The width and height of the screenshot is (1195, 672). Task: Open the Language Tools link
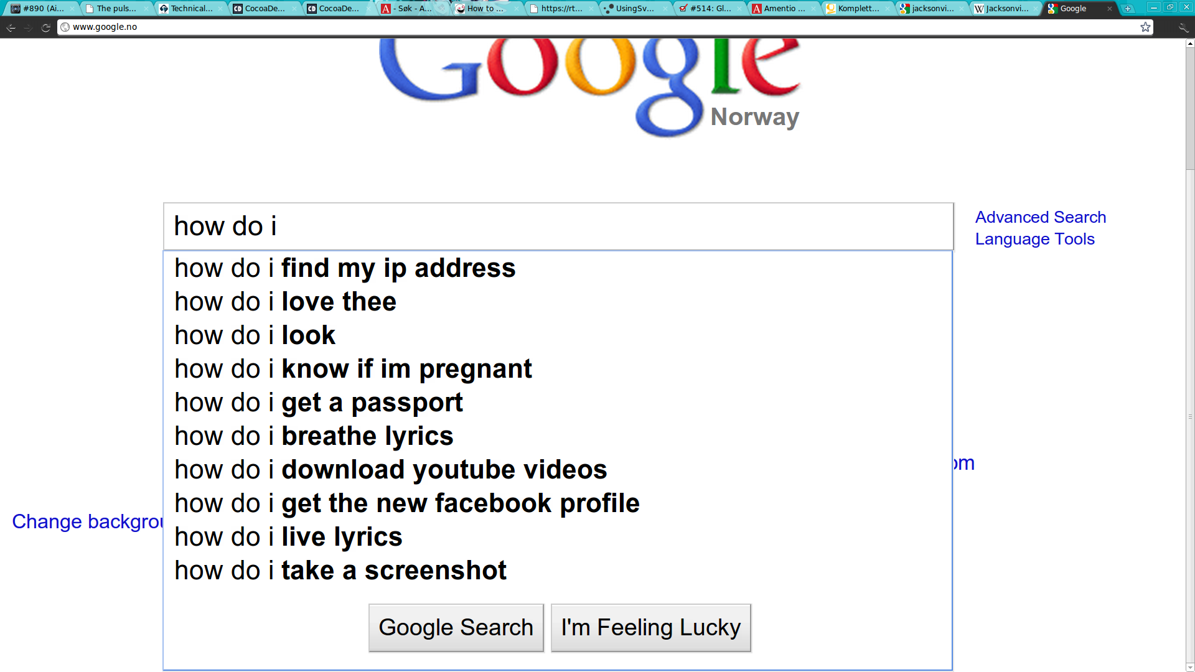tap(1035, 239)
